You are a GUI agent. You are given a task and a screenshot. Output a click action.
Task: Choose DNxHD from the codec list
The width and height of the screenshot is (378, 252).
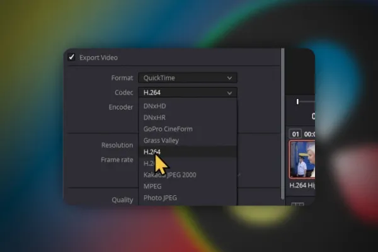pyautogui.click(x=188, y=106)
